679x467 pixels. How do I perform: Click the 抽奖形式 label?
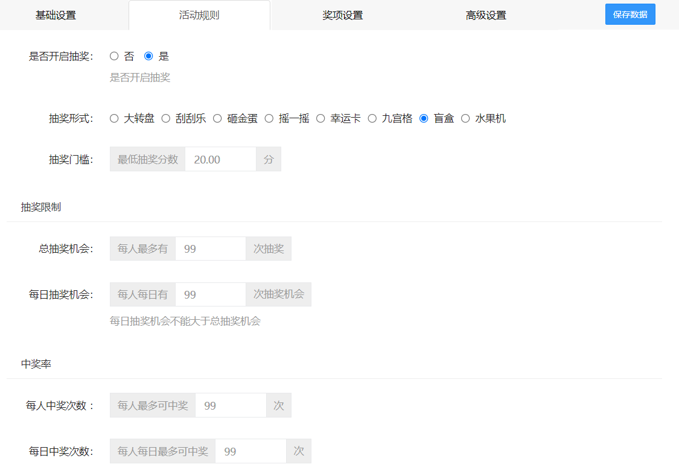pos(71,118)
